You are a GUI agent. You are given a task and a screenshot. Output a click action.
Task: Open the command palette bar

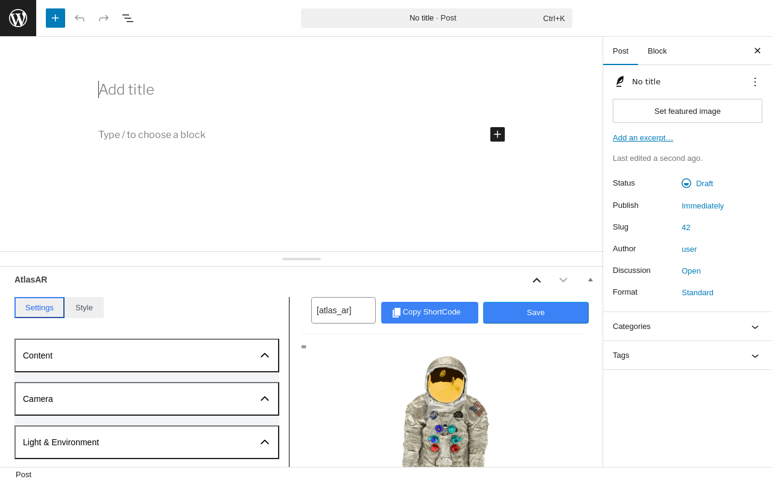click(x=437, y=18)
